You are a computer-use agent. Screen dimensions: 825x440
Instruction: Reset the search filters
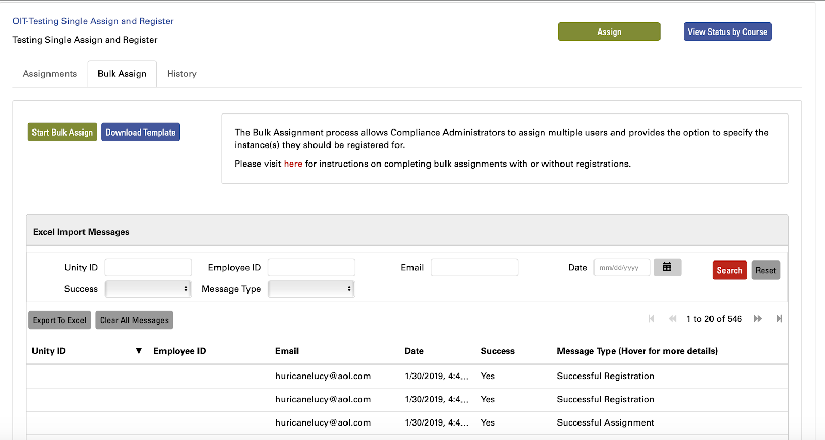[766, 270]
